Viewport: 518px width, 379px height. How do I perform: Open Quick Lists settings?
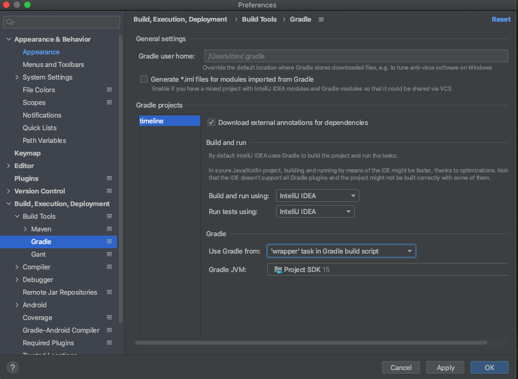pyautogui.click(x=40, y=128)
